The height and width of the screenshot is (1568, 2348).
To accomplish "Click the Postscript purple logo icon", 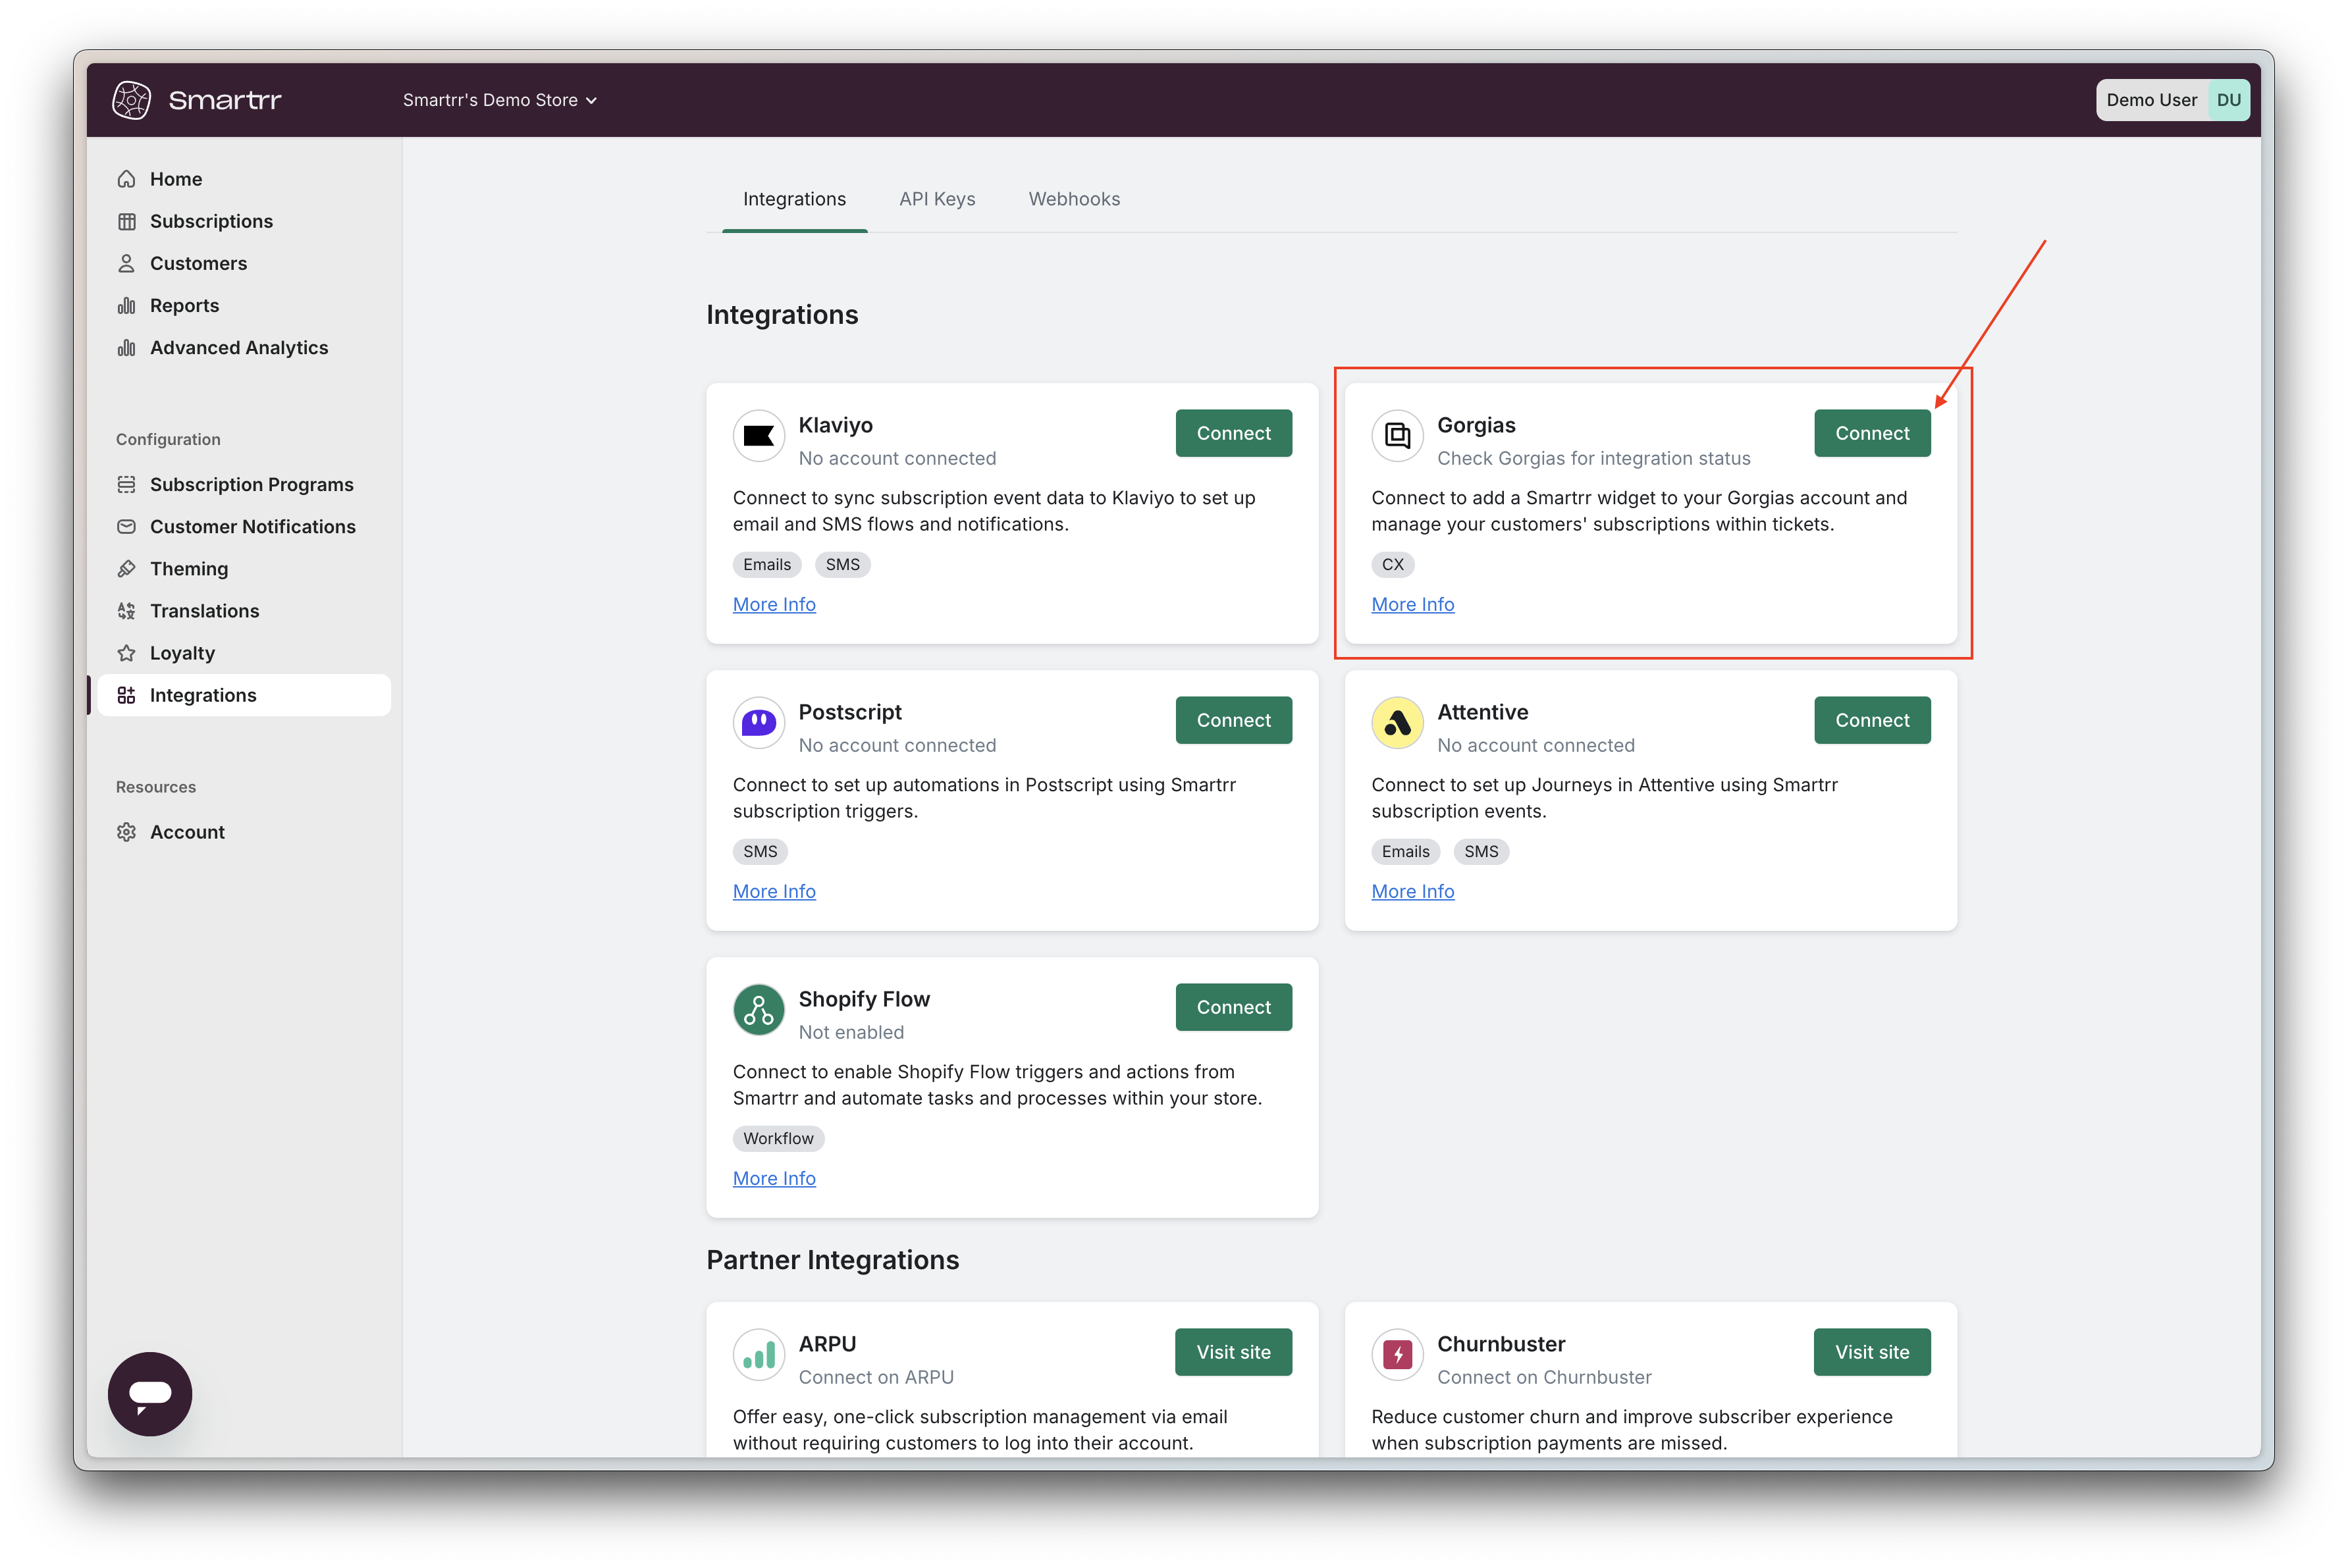I will [759, 723].
